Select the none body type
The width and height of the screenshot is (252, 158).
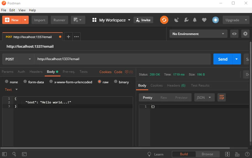pos(7,81)
